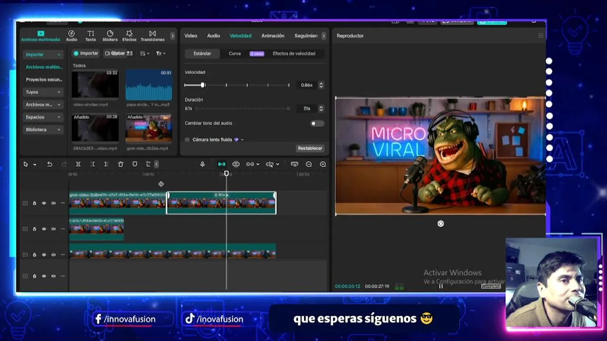This screenshot has width=607, height=341.
Task: Trim clip right of playhead
Action: 106,164
